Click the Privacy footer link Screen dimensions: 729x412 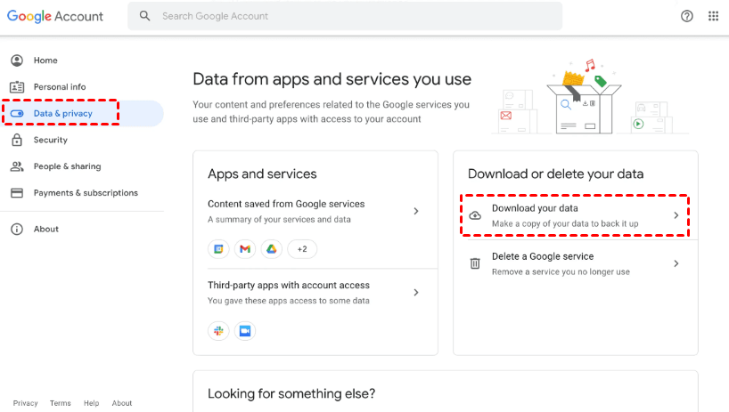point(26,403)
